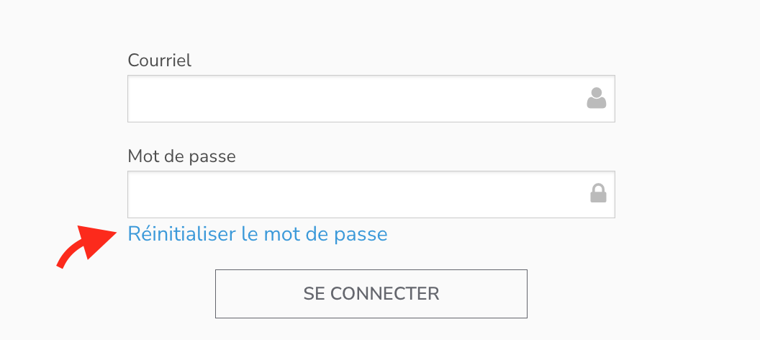Select the lock icon beside the password box
The image size is (760, 340).
pos(598,194)
